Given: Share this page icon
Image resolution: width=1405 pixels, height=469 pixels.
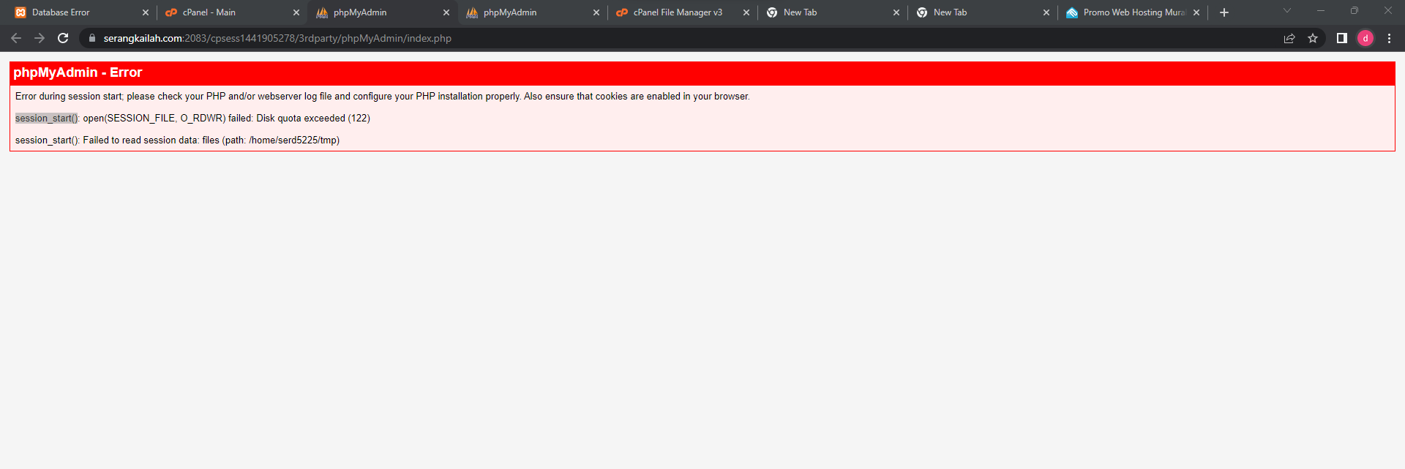Looking at the screenshot, I should click(1289, 38).
